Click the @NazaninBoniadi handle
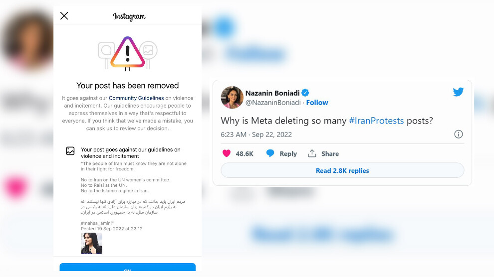494x277 pixels. pyautogui.click(x=273, y=103)
